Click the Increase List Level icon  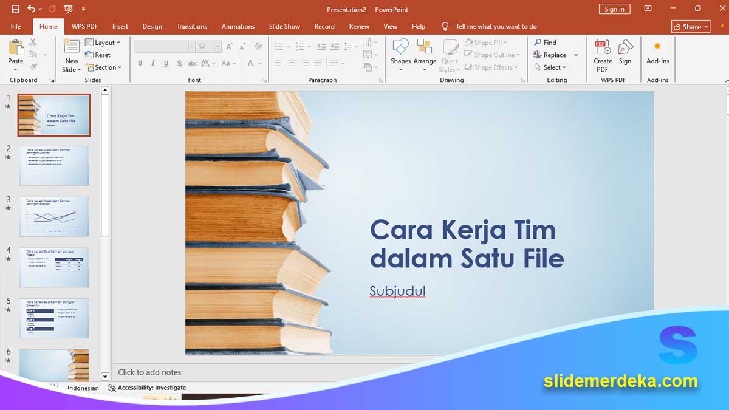(x=335, y=47)
